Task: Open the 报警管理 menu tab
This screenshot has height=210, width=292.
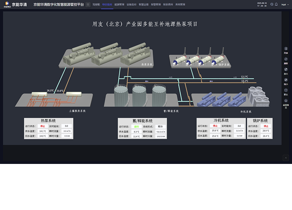Action: tap(156, 5)
